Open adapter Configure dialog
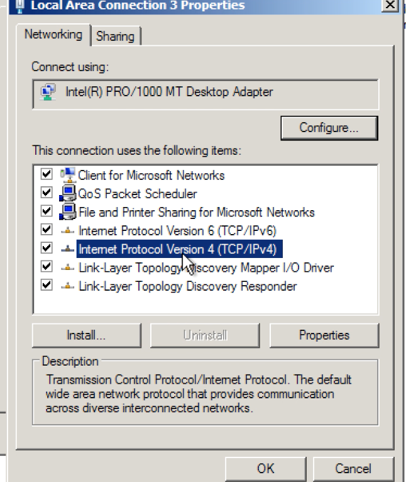406x482 pixels. [329, 128]
